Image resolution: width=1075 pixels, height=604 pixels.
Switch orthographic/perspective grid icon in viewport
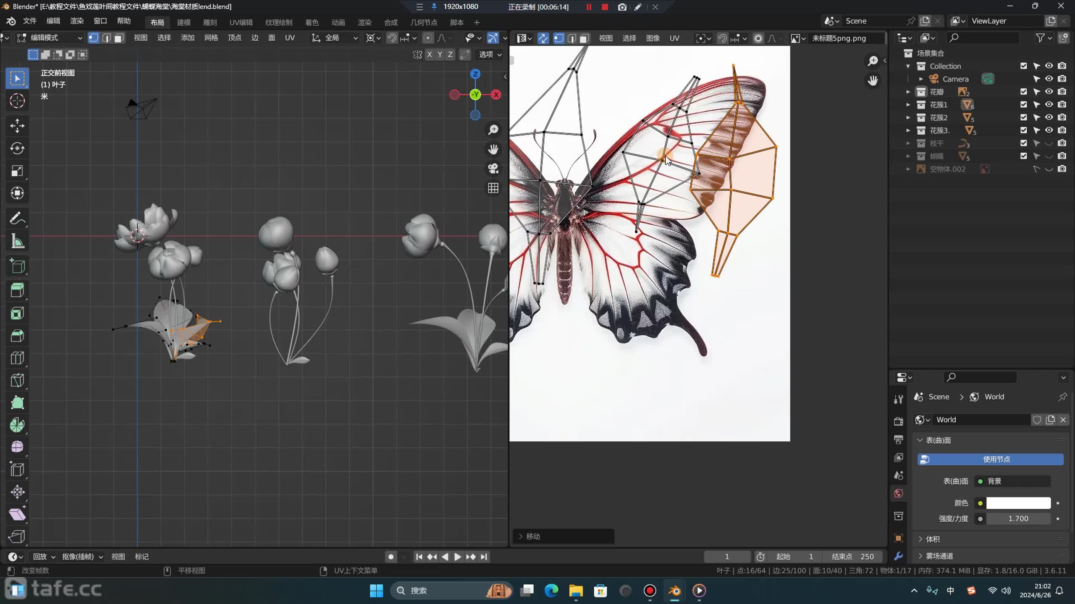click(x=493, y=188)
